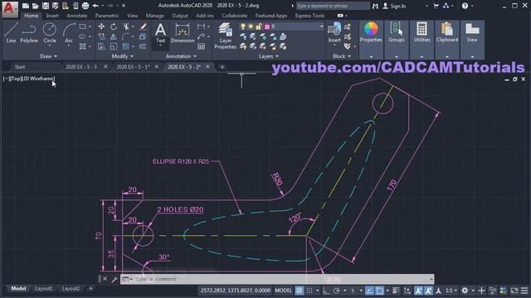This screenshot has height=298, width=531.
Task: Click the Open folder icon
Action: [x=35, y=6]
